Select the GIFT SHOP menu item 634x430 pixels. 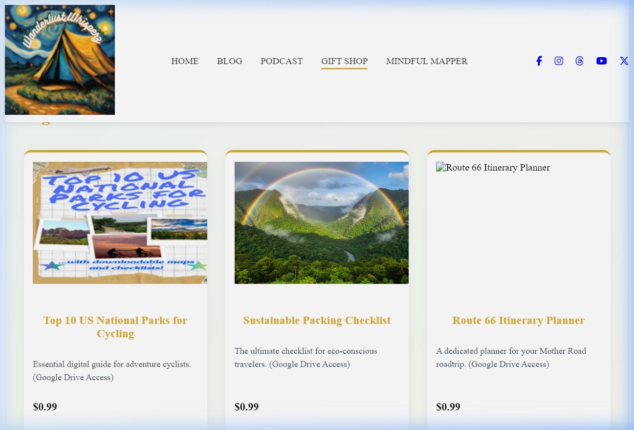coord(344,61)
